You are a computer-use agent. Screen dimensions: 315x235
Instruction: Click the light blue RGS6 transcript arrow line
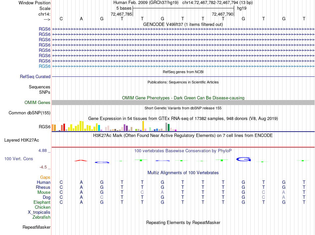click(x=183, y=66)
